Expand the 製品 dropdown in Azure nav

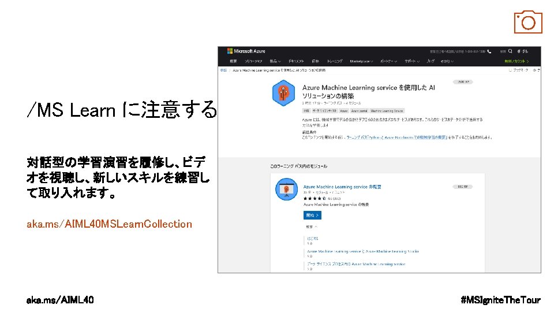point(275,61)
